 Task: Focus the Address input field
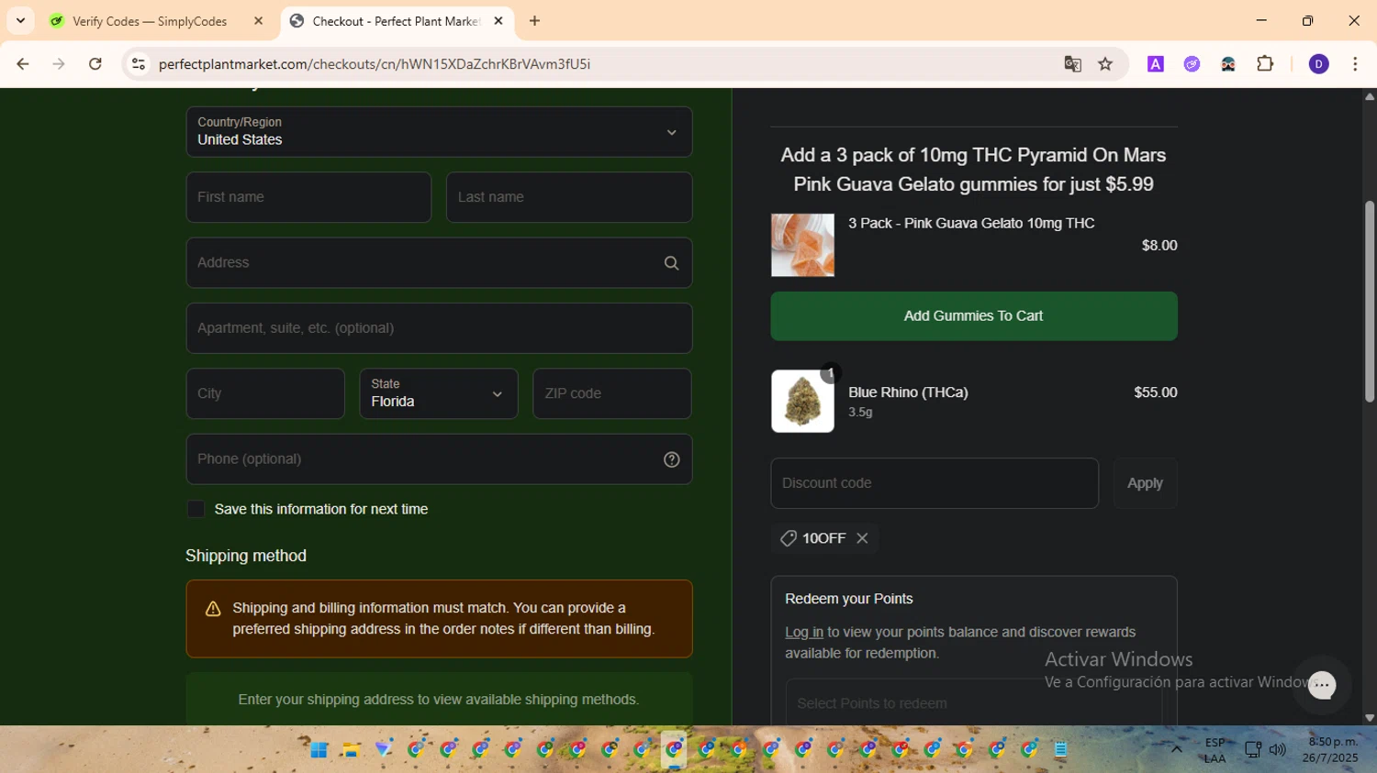(439, 262)
